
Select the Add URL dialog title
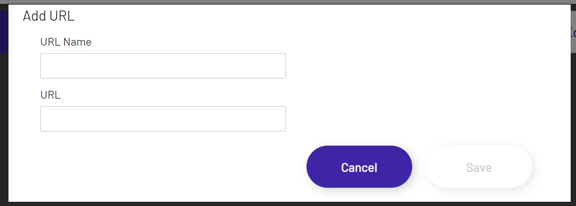(x=49, y=15)
